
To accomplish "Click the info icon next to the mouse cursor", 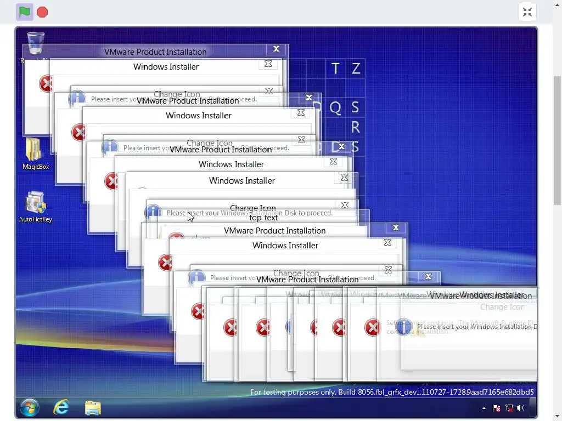I will (x=153, y=212).
